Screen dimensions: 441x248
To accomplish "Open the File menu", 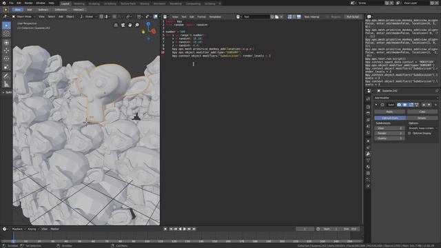I will [x=11, y=3].
